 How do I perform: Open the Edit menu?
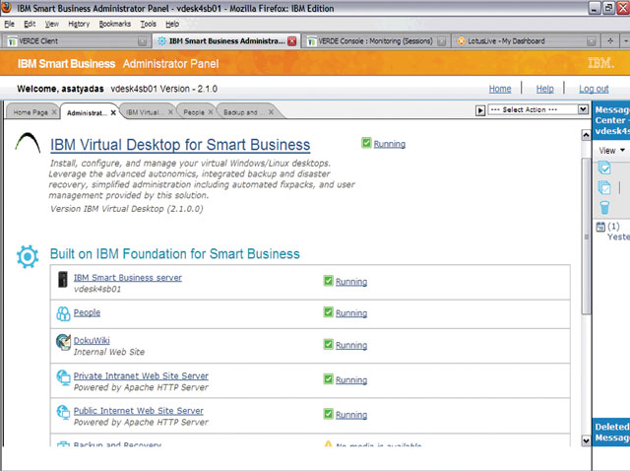pyautogui.click(x=30, y=24)
